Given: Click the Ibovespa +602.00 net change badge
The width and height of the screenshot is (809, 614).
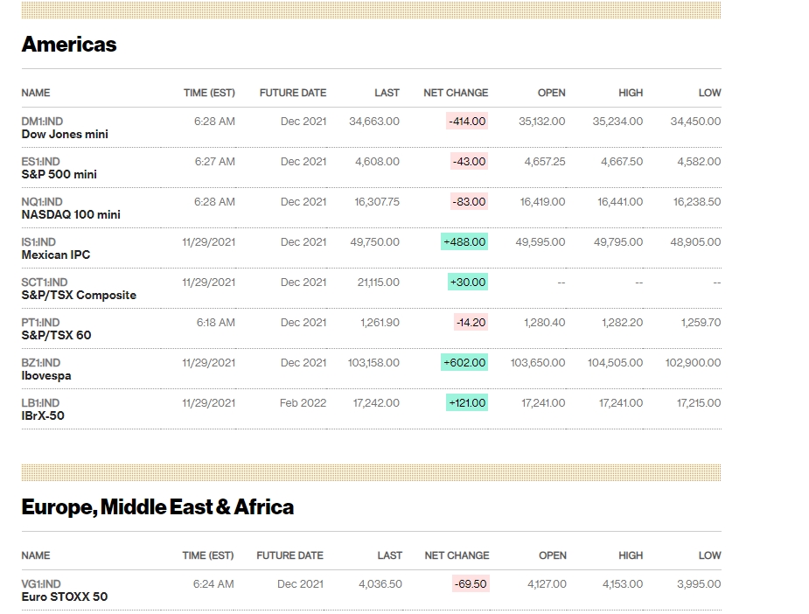Looking at the screenshot, I should (464, 363).
